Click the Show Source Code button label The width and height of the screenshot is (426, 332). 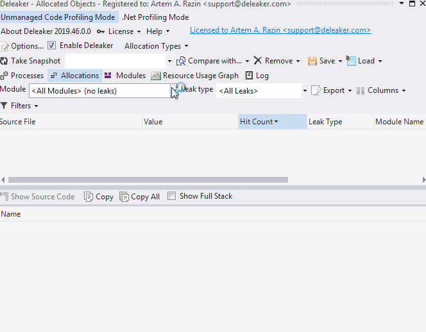point(42,197)
